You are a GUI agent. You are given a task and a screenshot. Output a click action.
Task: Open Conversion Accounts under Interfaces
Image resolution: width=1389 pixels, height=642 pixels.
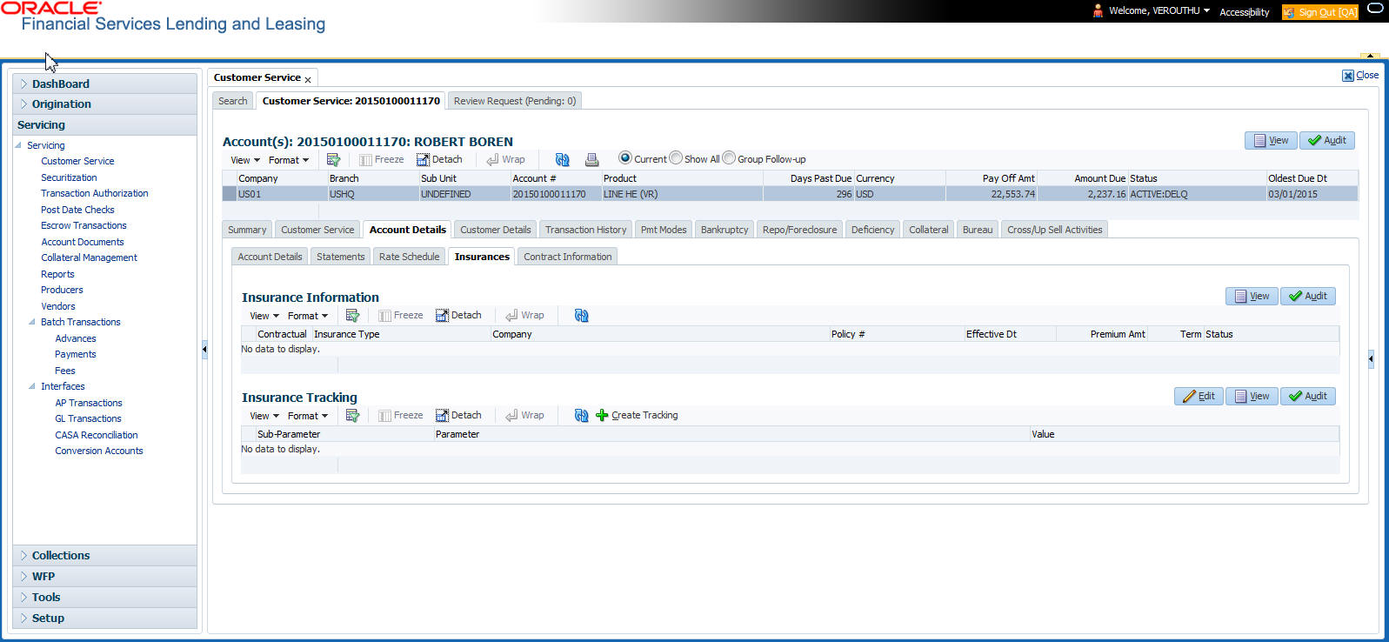pos(99,451)
